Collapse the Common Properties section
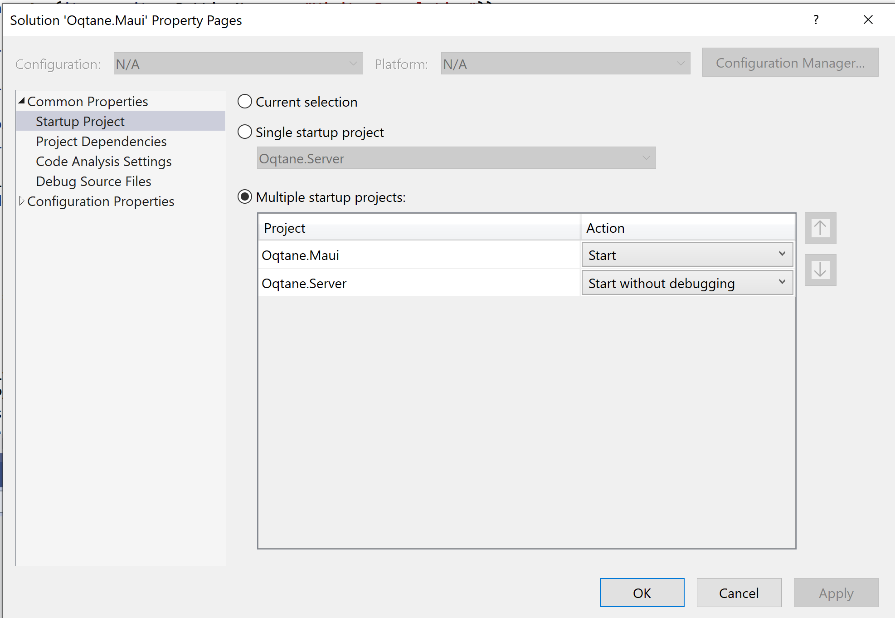 click(21, 100)
